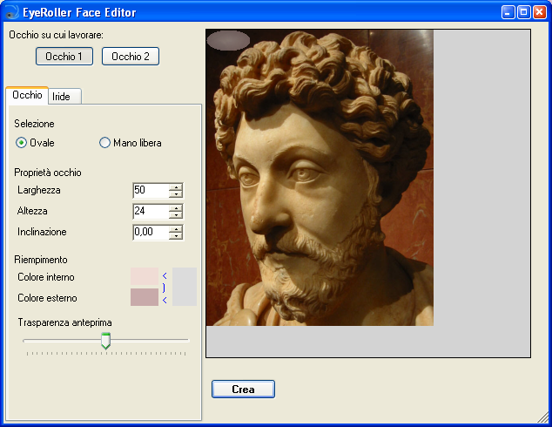
Task: Decrease Larghezza with the down arrow
Action: click(176, 194)
